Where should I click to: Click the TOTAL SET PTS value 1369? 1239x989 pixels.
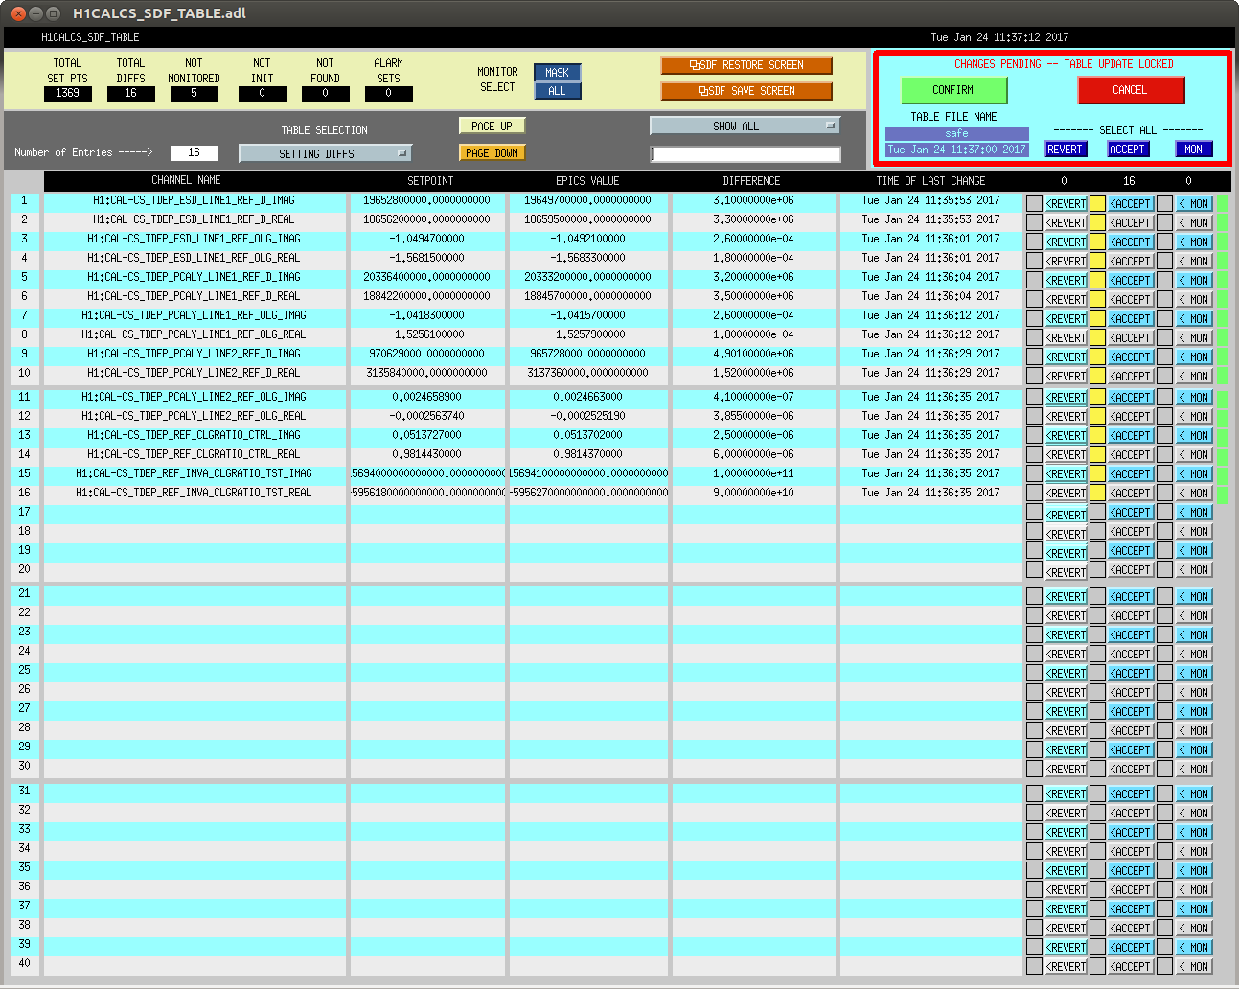pyautogui.click(x=68, y=94)
